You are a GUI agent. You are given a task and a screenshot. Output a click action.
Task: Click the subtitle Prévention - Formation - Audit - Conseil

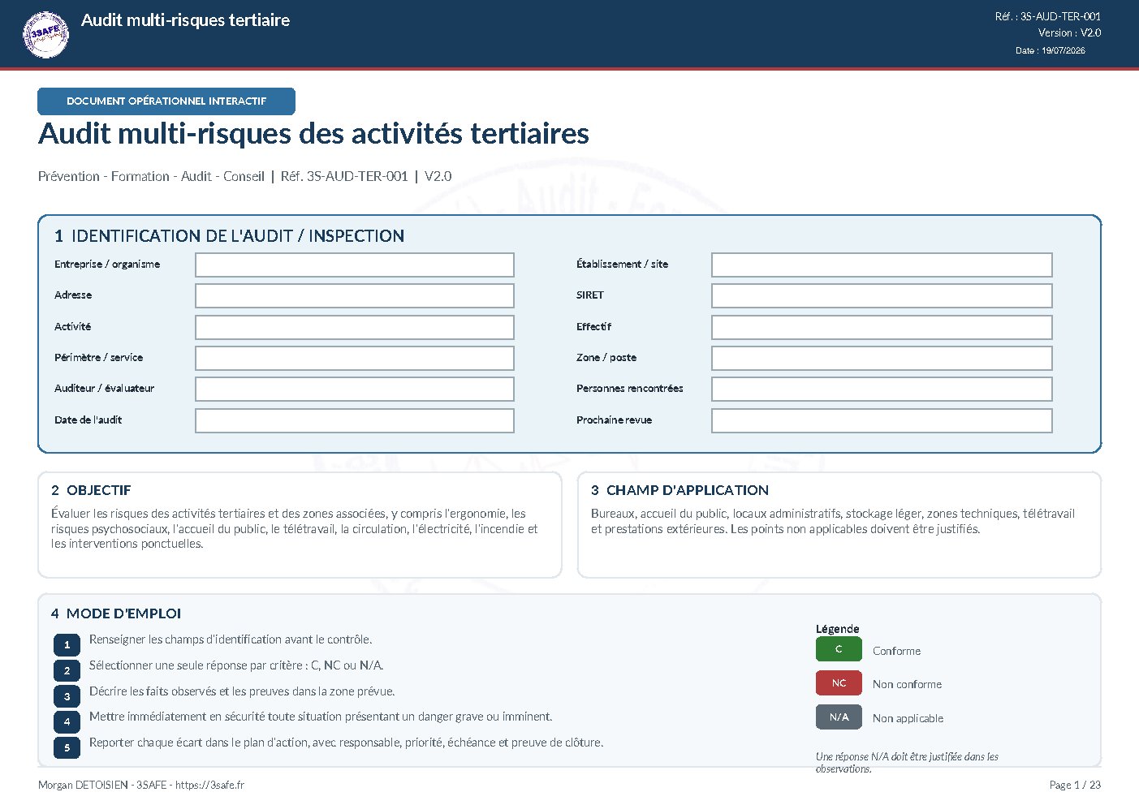[x=151, y=176]
